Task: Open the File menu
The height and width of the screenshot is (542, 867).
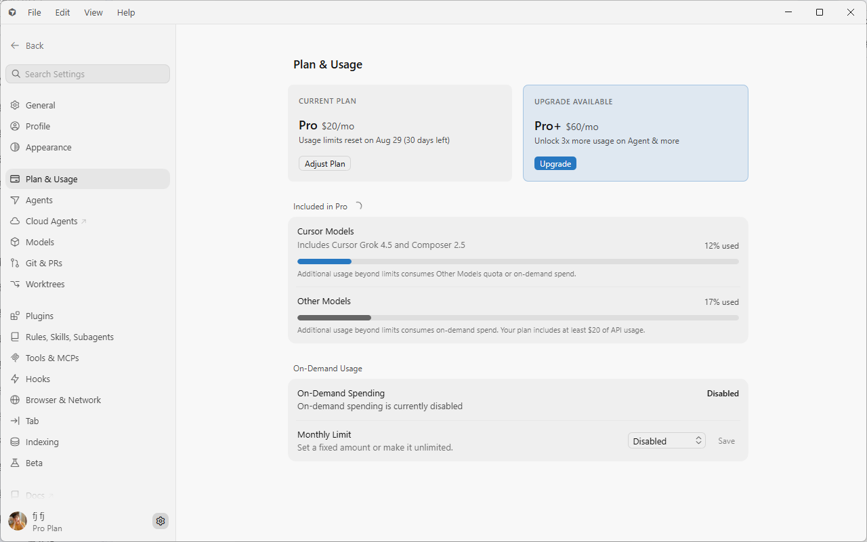Action: (35, 12)
